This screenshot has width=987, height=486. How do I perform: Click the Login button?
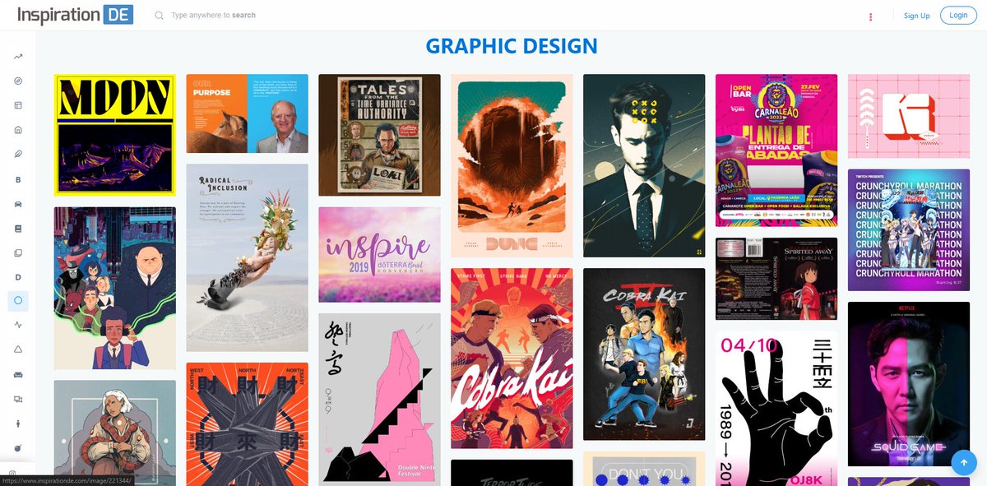tap(958, 15)
